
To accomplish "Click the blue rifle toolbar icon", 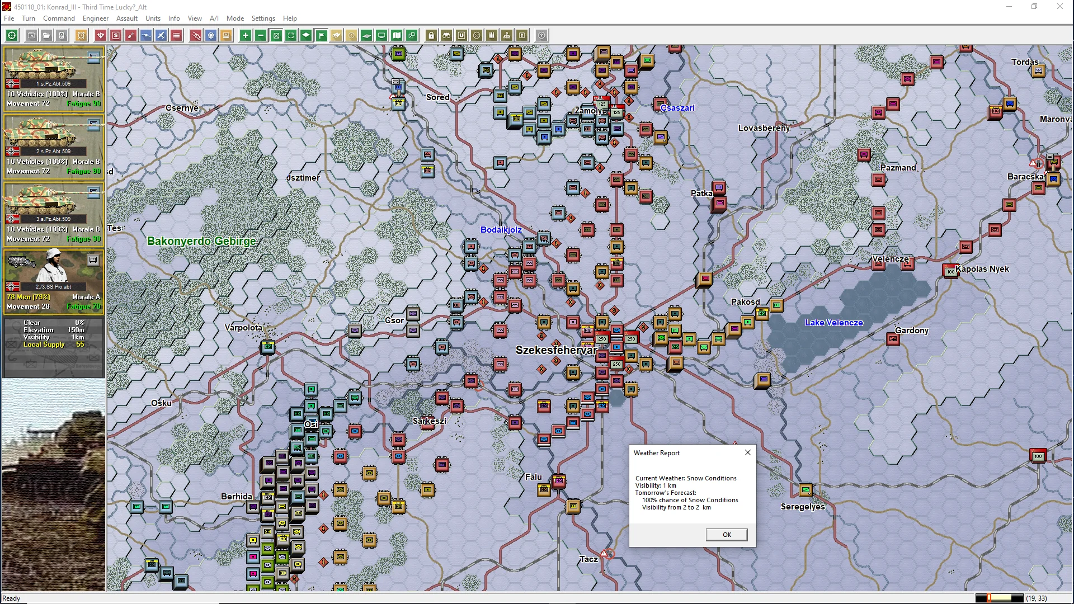I will pos(146,36).
